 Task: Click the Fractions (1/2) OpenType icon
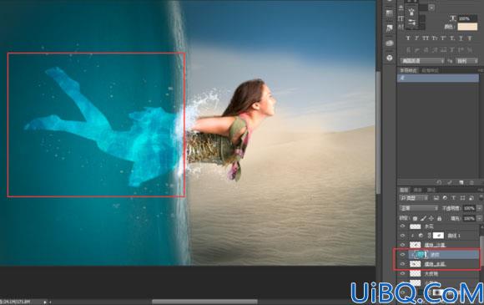[470, 50]
